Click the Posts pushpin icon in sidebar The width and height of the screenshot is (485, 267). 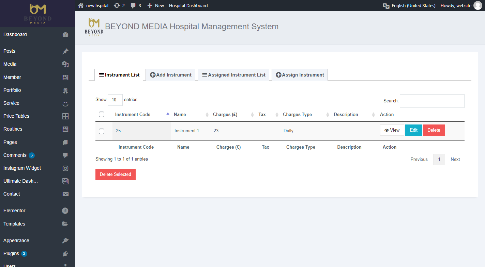[65, 51]
